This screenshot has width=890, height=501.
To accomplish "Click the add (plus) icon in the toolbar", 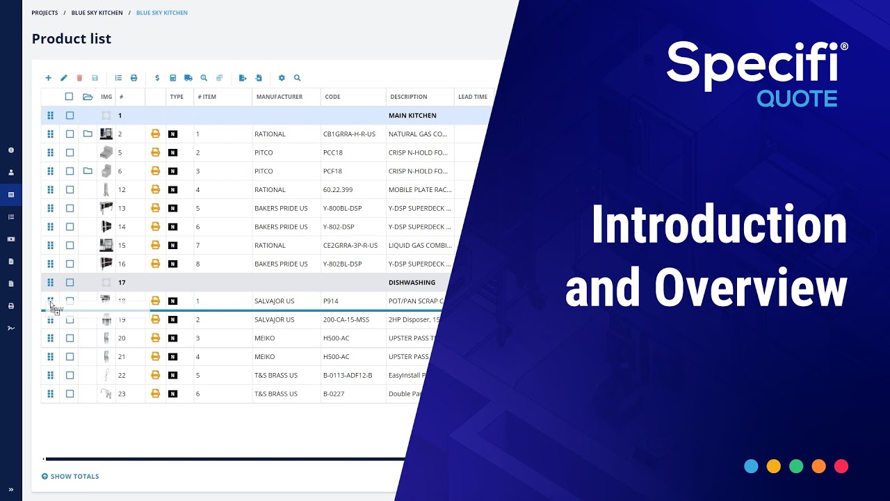I will tap(48, 78).
